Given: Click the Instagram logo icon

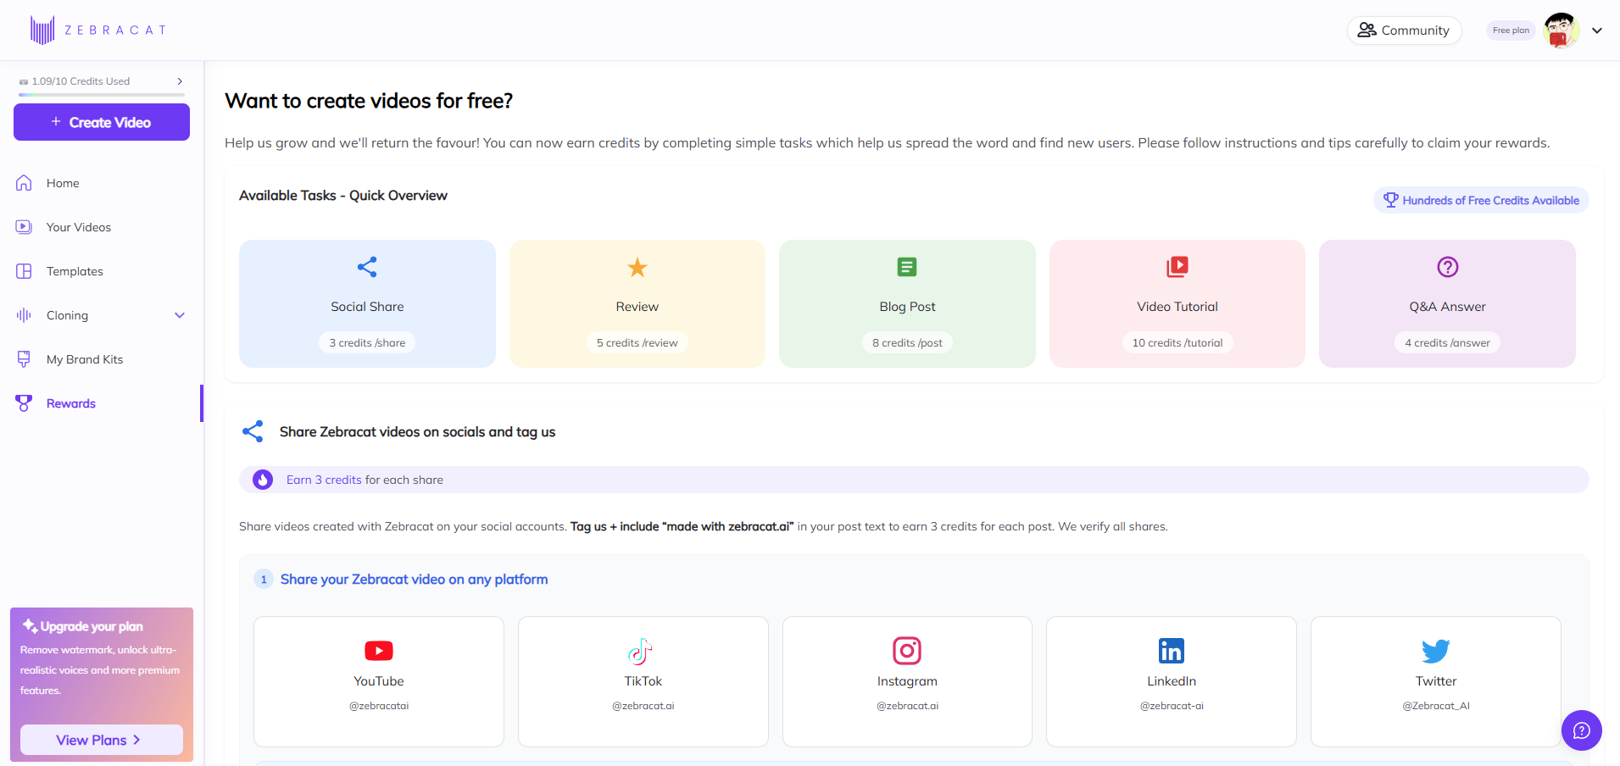Looking at the screenshot, I should (x=907, y=651).
